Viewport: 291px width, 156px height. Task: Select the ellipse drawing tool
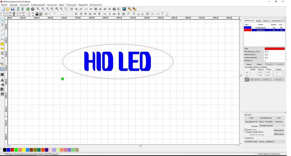2,49
